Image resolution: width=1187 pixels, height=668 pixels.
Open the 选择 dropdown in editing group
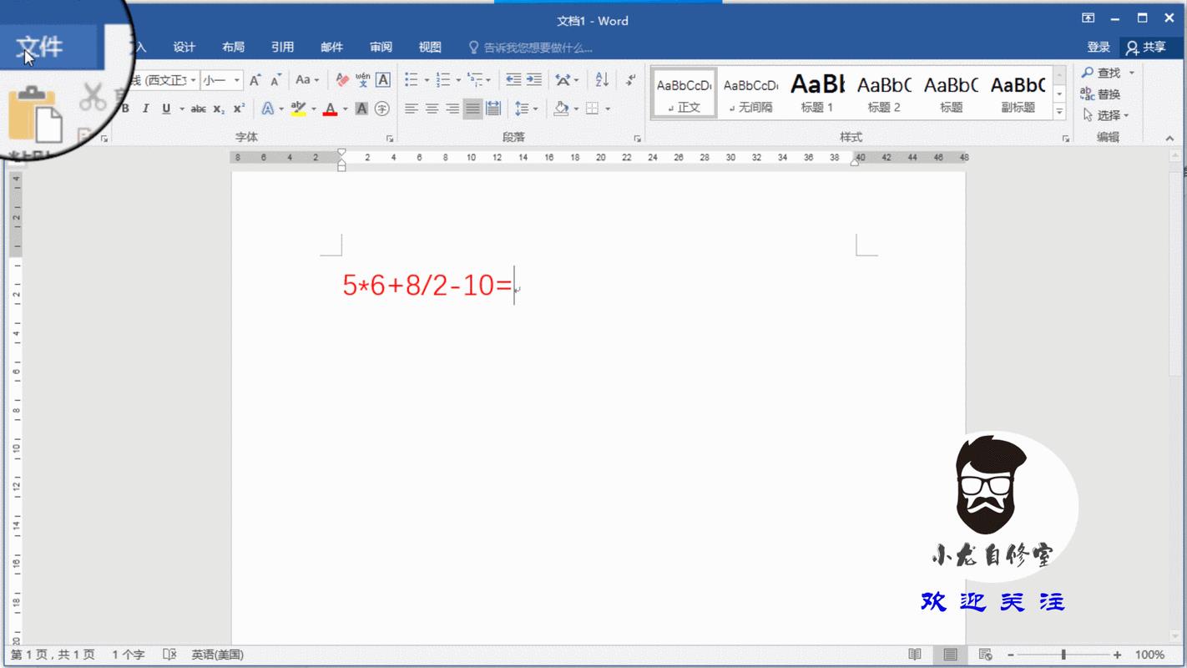pos(1107,115)
